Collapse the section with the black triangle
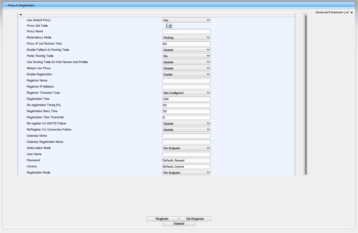Viewport: 358px width, 233px height. coord(21,15)
